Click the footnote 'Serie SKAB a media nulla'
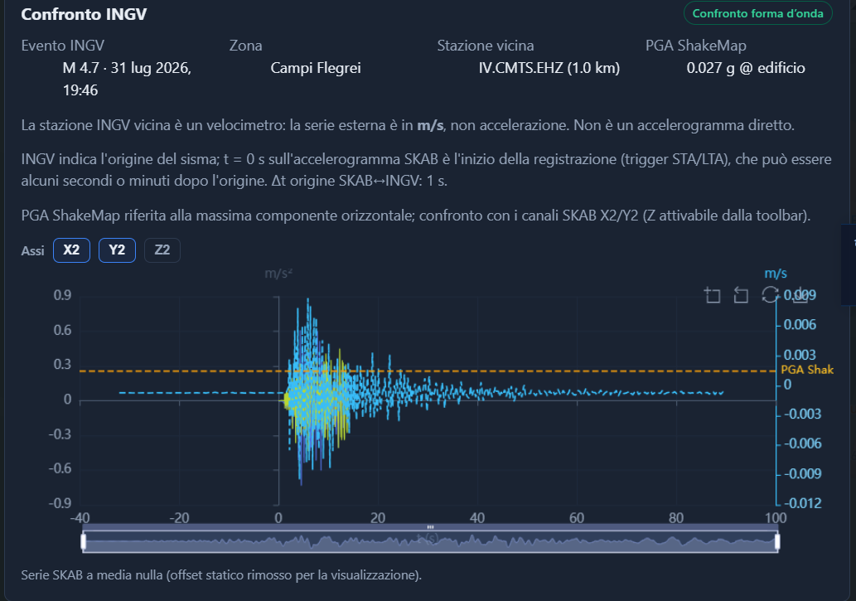 click(x=92, y=574)
